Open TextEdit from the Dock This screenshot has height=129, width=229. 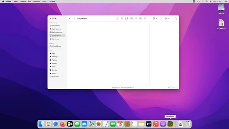coord(106,124)
